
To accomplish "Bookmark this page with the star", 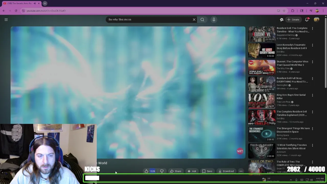I will pyautogui.click(x=284, y=11).
